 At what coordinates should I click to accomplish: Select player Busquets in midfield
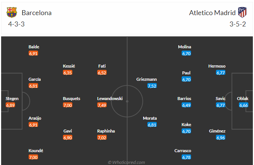point(72,99)
